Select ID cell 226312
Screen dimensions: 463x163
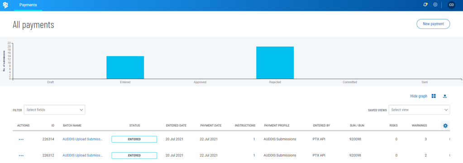[48, 155]
